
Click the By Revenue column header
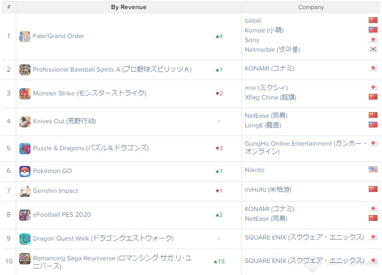pyautogui.click(x=129, y=7)
